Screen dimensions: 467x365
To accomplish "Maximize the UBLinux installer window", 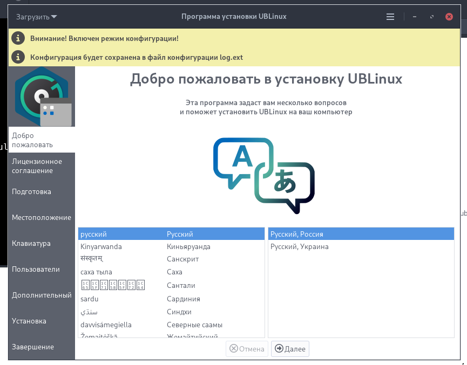I will [x=432, y=17].
